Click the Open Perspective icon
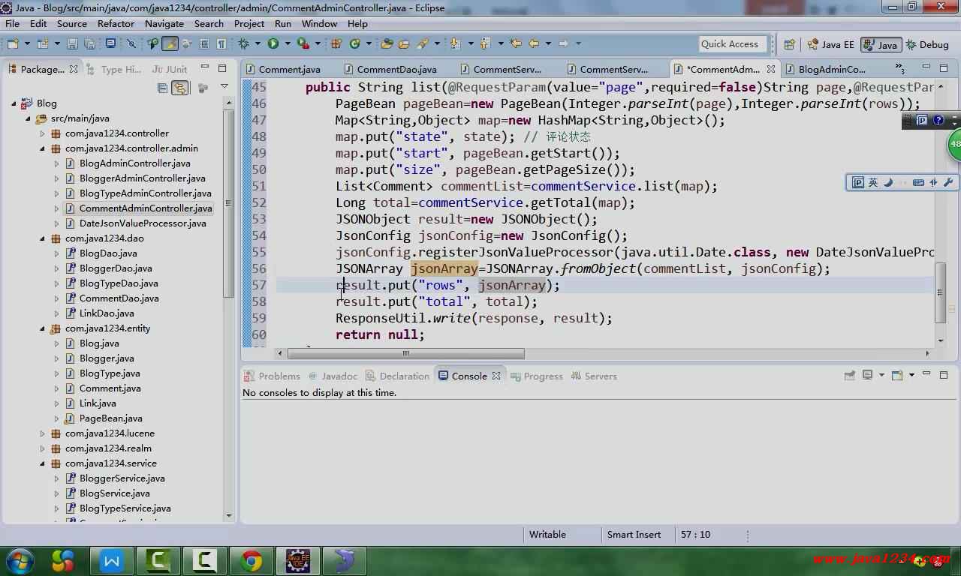Screen dimensions: 961x576 pos(789,44)
